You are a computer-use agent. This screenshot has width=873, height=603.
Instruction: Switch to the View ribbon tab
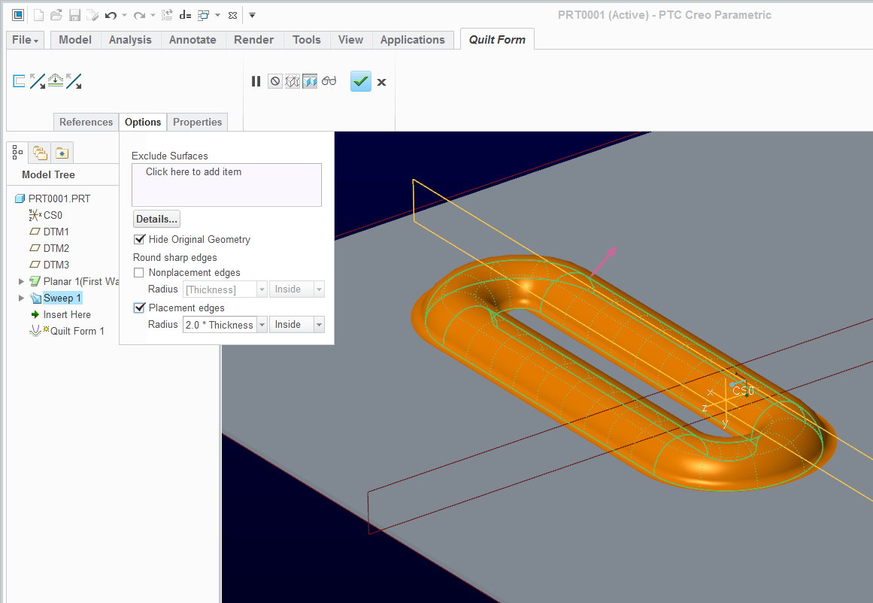pos(350,40)
